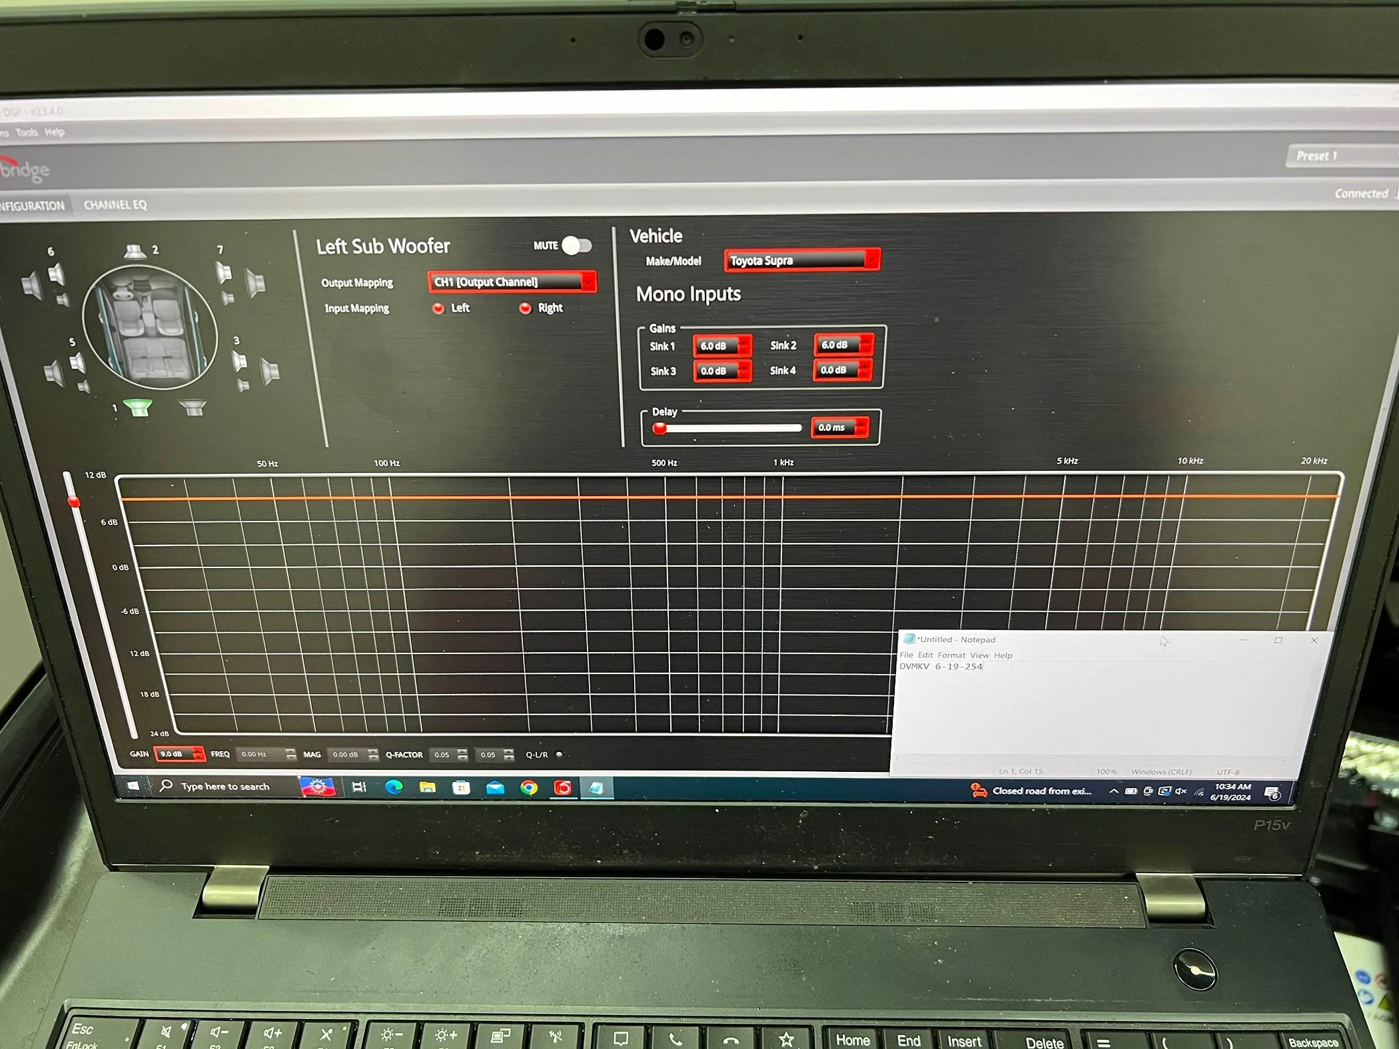Open the Help menu in Notepad
Screen dimensions: 1399x1049
click(x=1003, y=655)
